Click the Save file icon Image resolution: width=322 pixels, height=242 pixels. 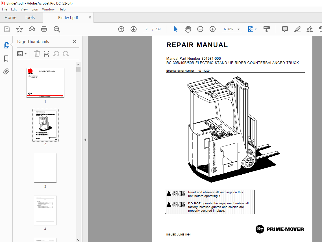click(7, 29)
